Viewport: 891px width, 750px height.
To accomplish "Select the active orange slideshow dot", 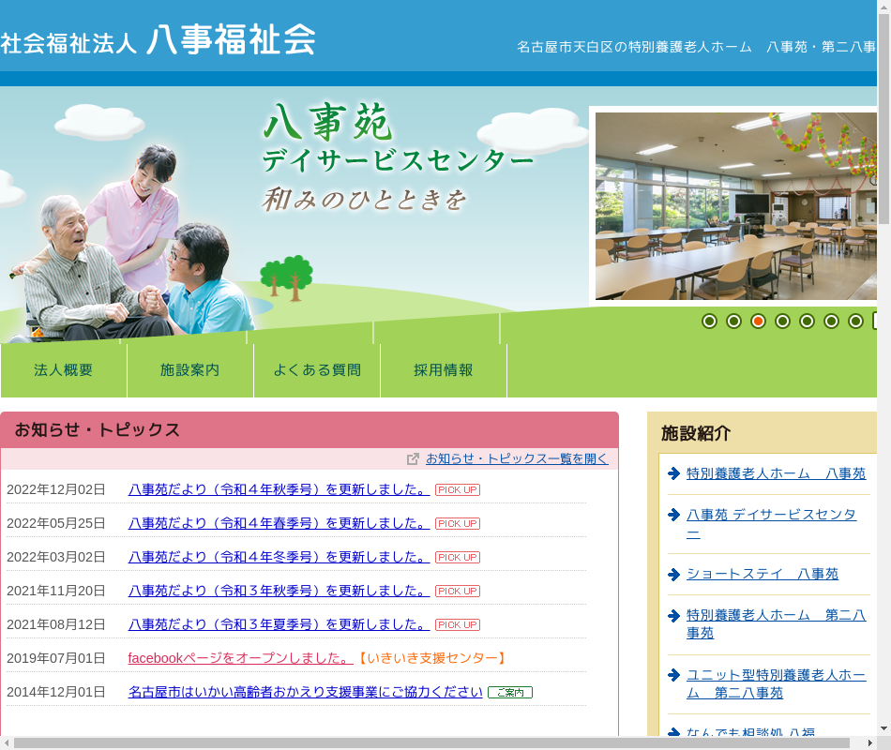I will [758, 322].
